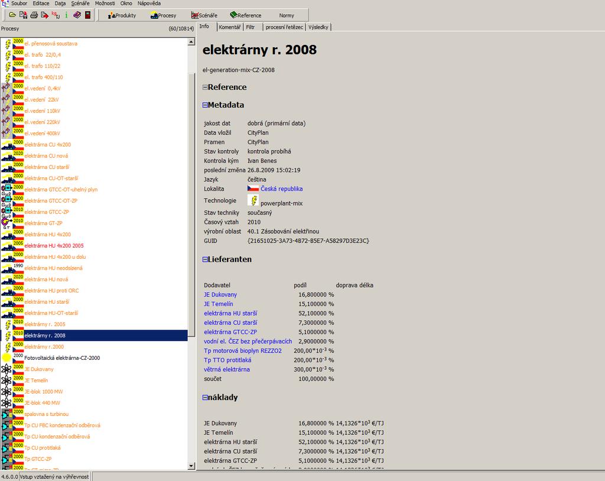Open vodní el. ČEZ bez přečerpávacích link
The image size is (605, 481).
pos(248,342)
